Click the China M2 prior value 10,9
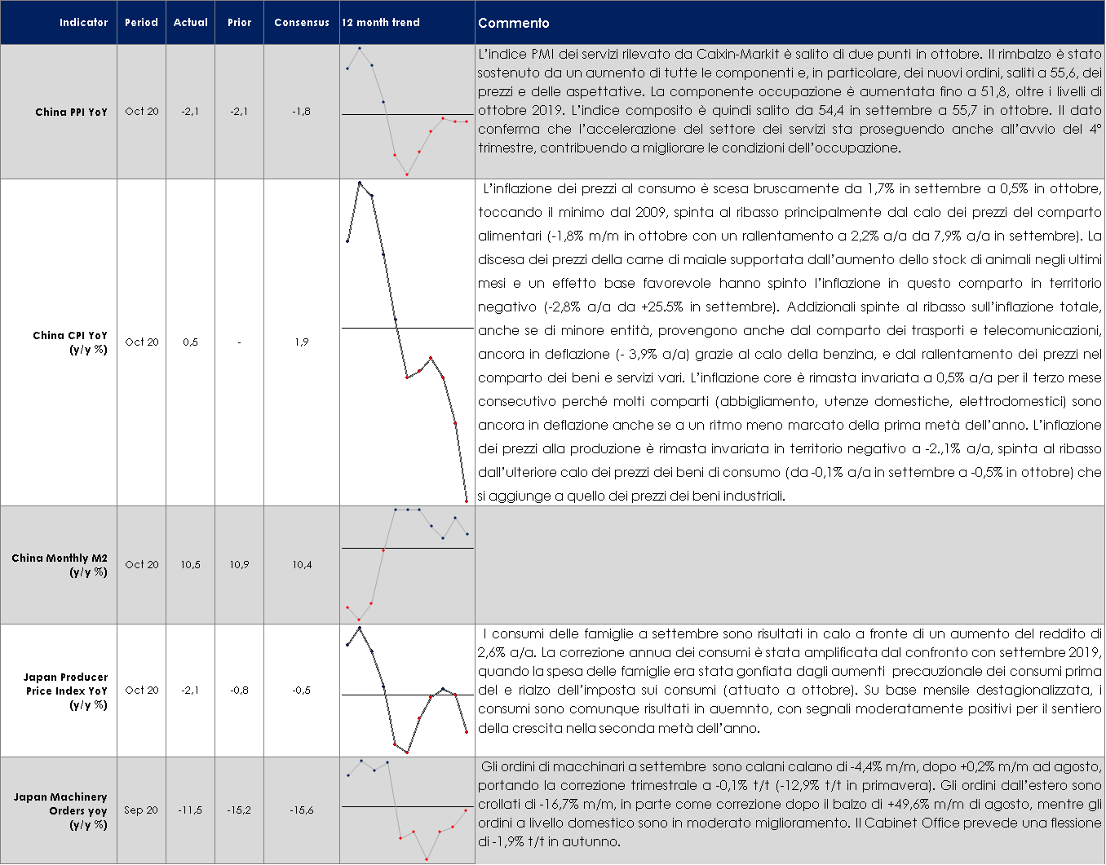 pyautogui.click(x=239, y=564)
